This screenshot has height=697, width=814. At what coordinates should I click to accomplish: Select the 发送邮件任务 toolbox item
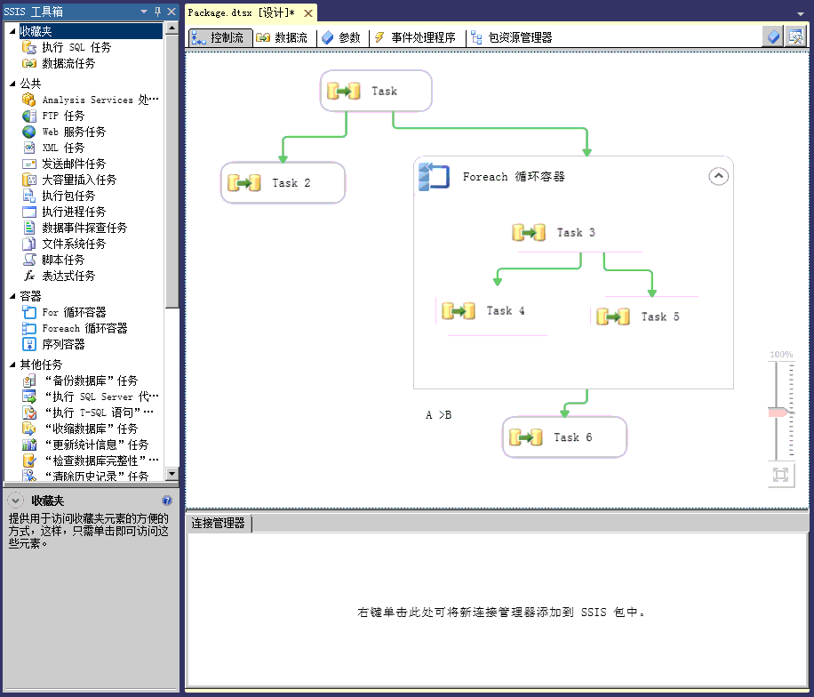pyautogui.click(x=74, y=164)
